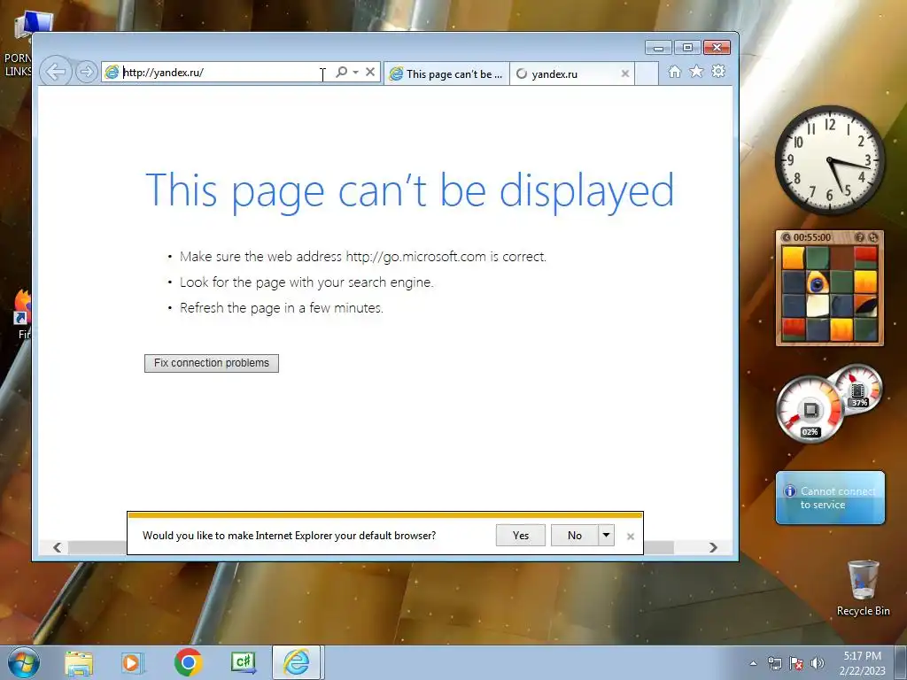This screenshot has width=907, height=680.
Task: Stop loading with the address bar X
Action: tap(370, 72)
